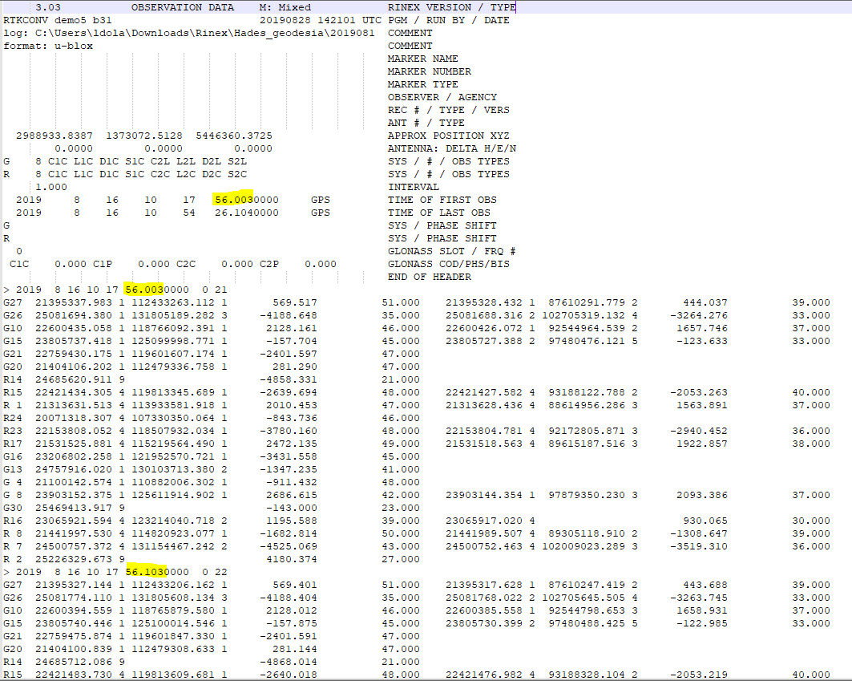Select pseudorange "22600435.058" in the G10 row
Screen dimensions: 852x681
(x=74, y=328)
